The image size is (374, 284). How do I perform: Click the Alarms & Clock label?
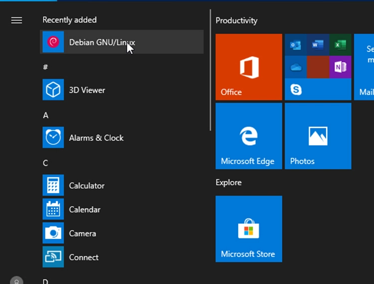tap(96, 138)
